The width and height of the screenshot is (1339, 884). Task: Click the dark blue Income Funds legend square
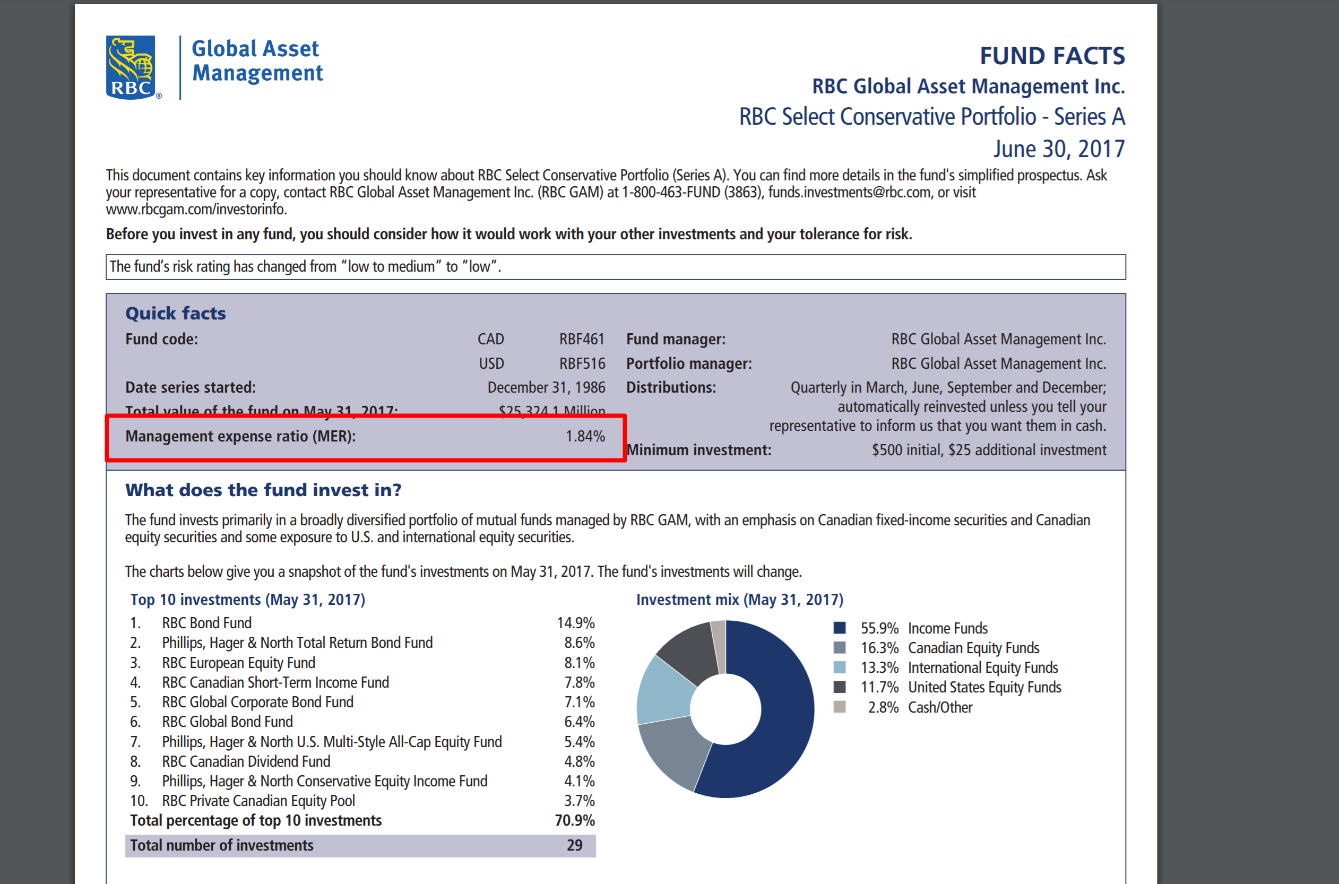pos(839,628)
